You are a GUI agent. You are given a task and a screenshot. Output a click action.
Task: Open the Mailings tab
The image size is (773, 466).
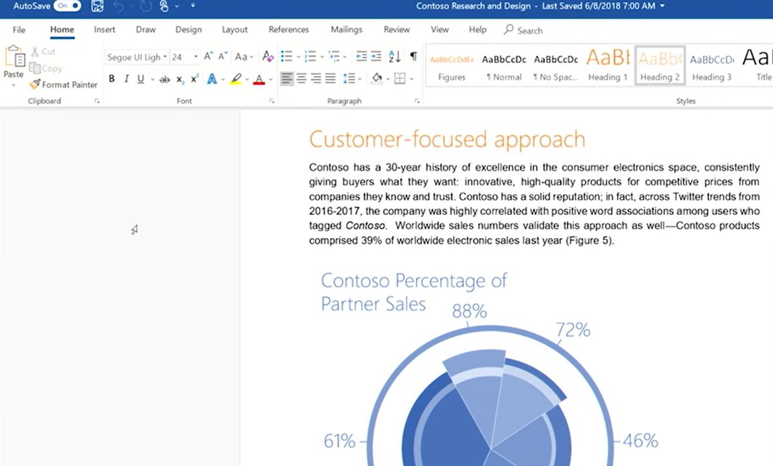point(347,30)
